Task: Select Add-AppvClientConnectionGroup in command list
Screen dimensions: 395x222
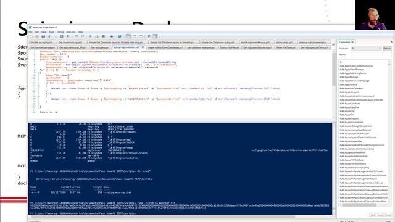Action: tap(356, 66)
